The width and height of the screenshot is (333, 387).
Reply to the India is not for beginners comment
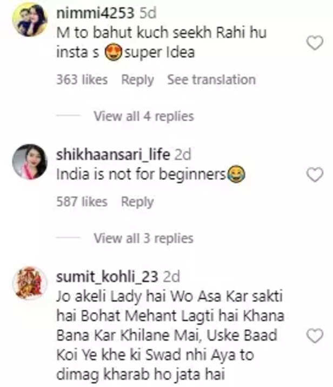(137, 202)
